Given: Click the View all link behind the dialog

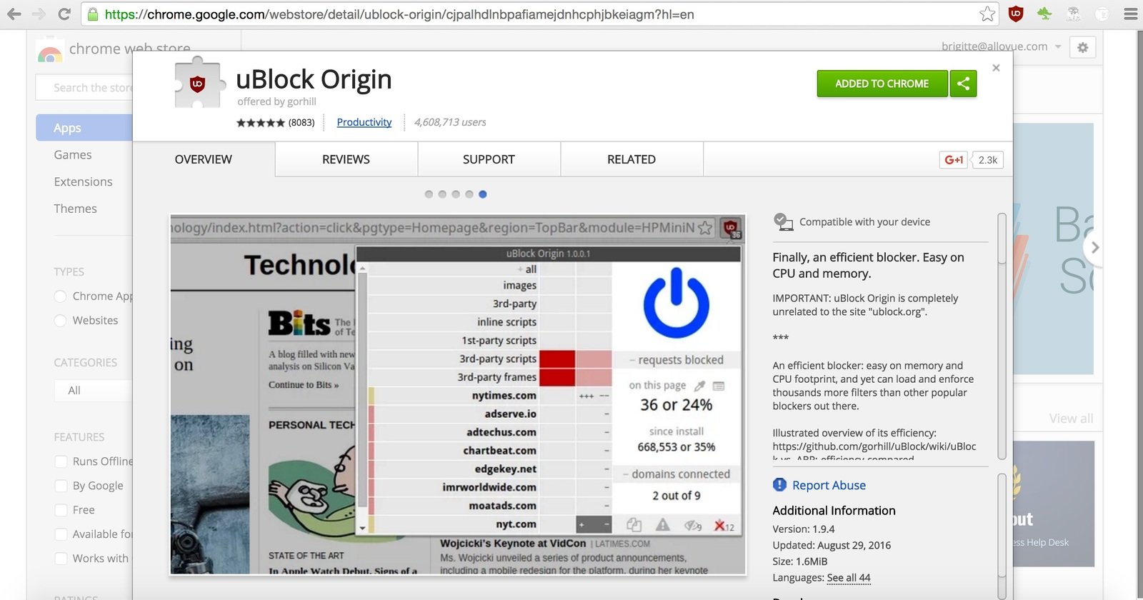Looking at the screenshot, I should 1071,419.
